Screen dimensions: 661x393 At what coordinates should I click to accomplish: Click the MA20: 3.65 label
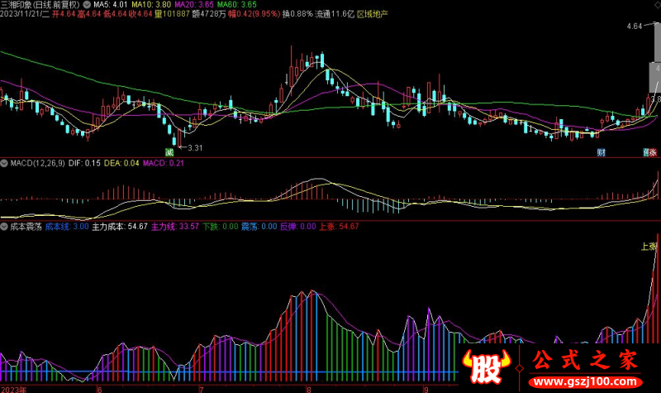pos(194,5)
